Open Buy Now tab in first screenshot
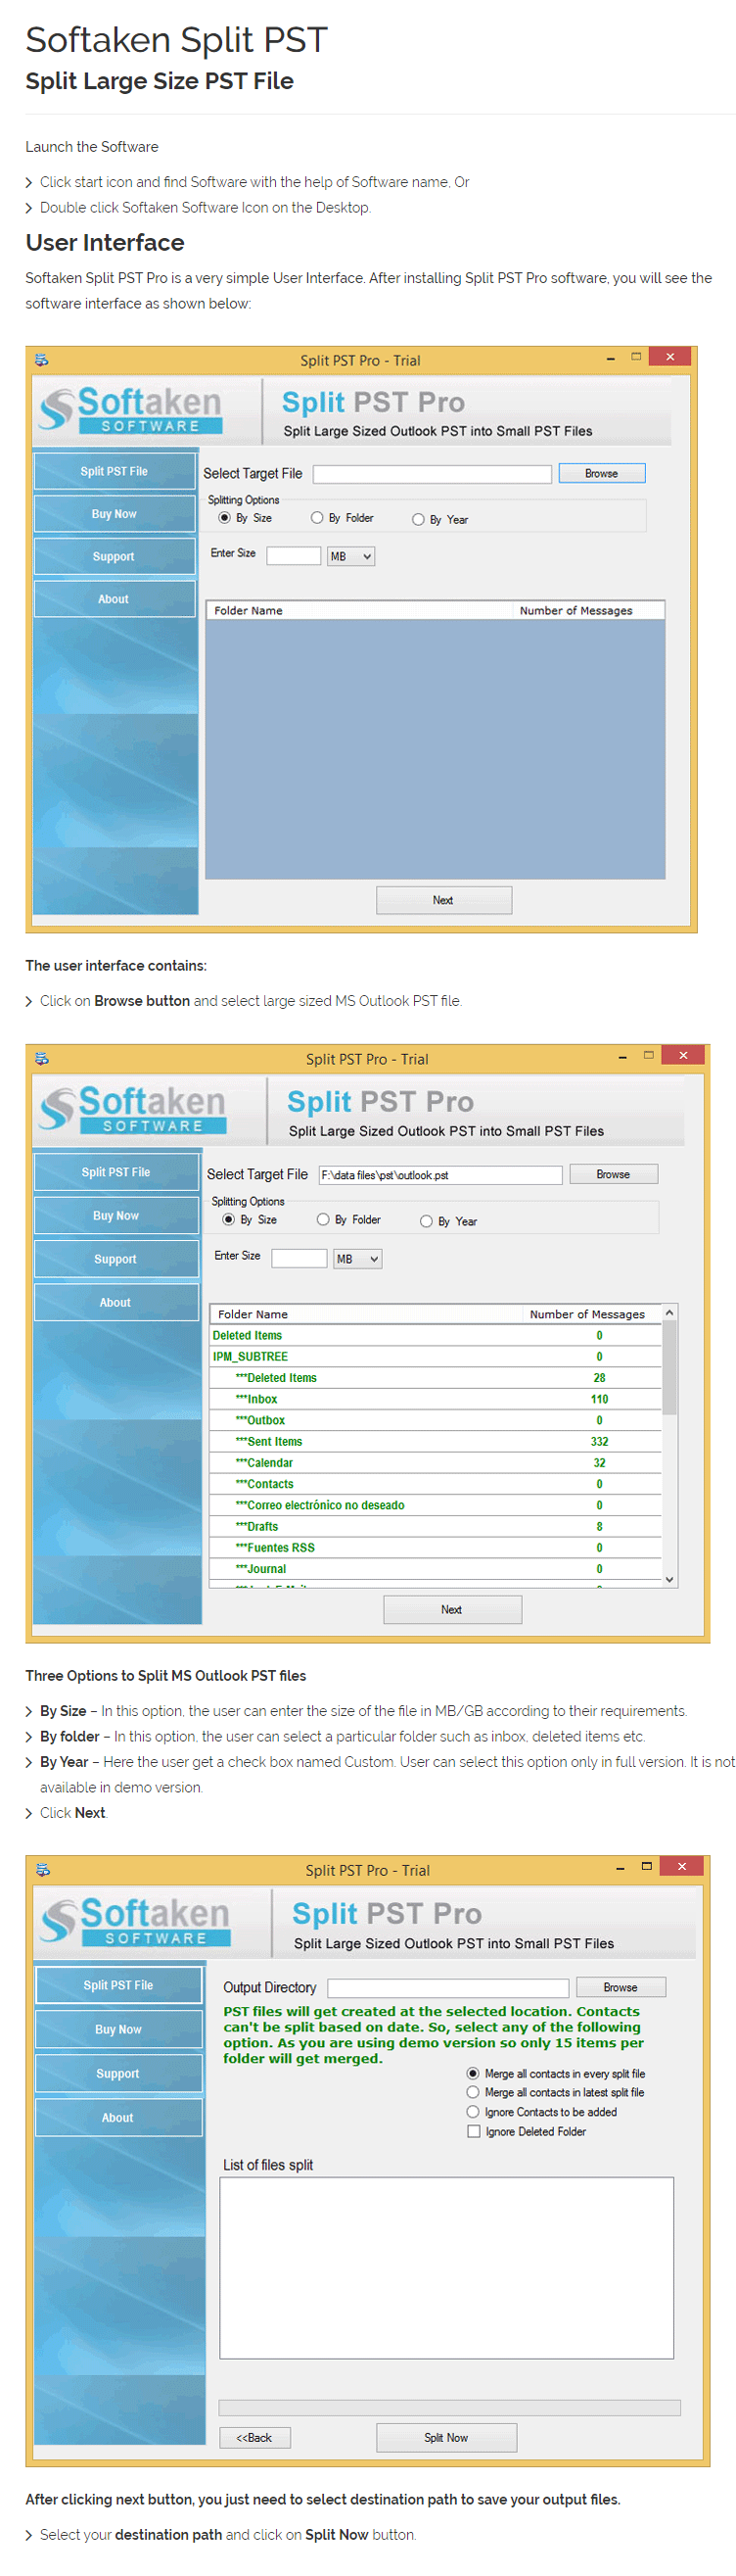The image size is (736, 2576). [x=115, y=515]
